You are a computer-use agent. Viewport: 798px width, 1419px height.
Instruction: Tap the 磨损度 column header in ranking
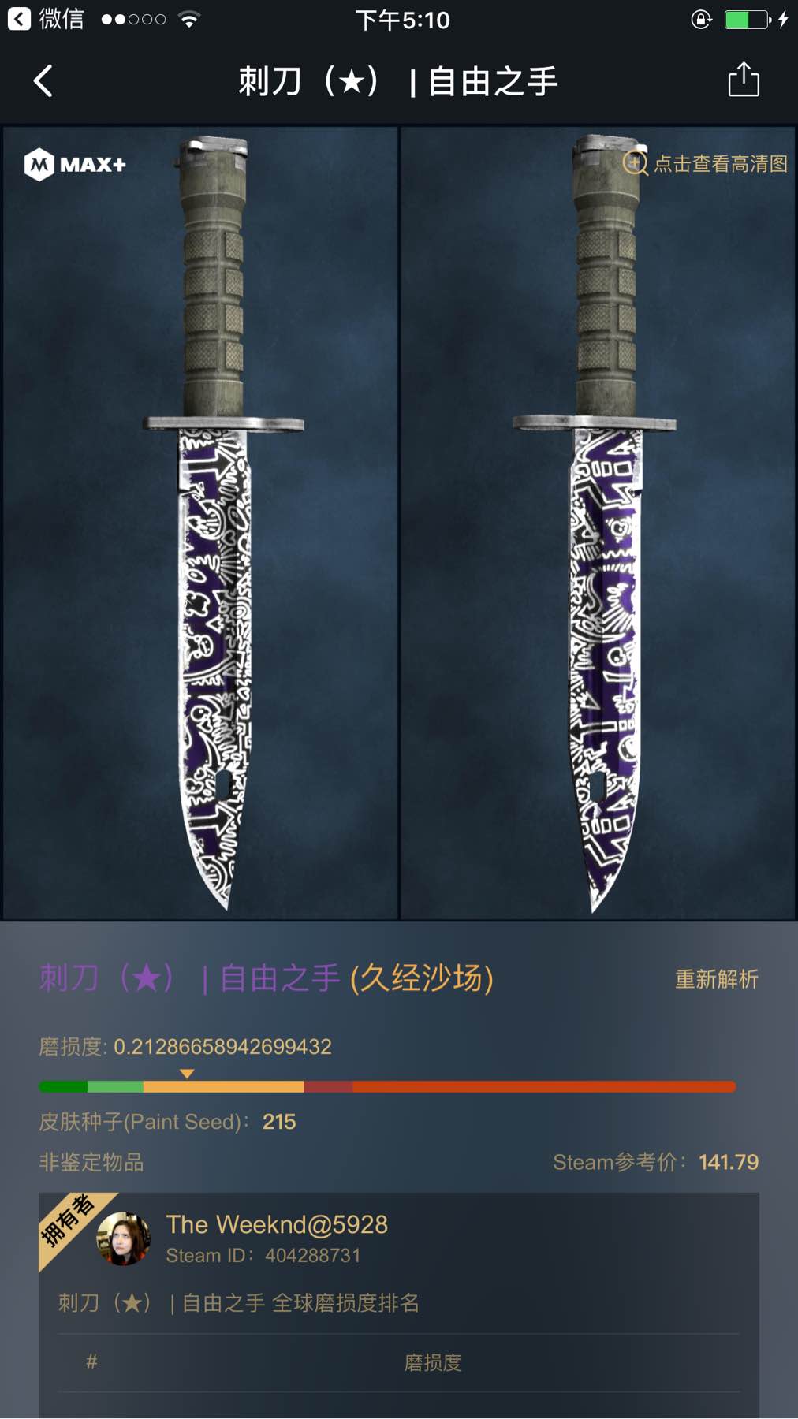433,1362
